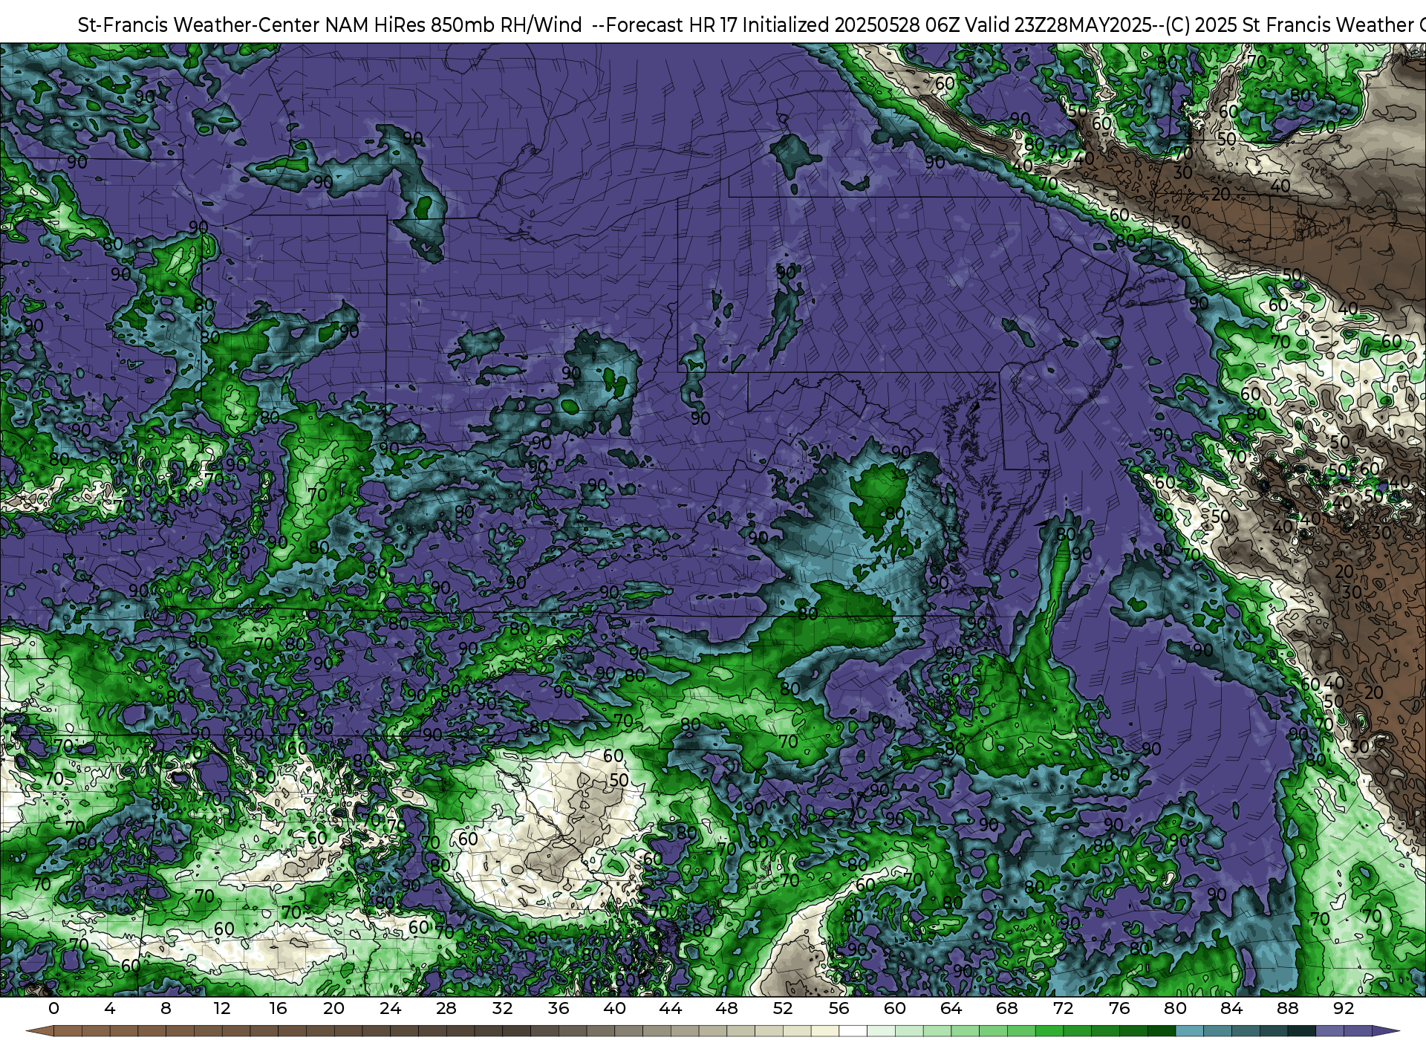
Task: Click the "92" label on the color scale
Action: [1344, 1008]
